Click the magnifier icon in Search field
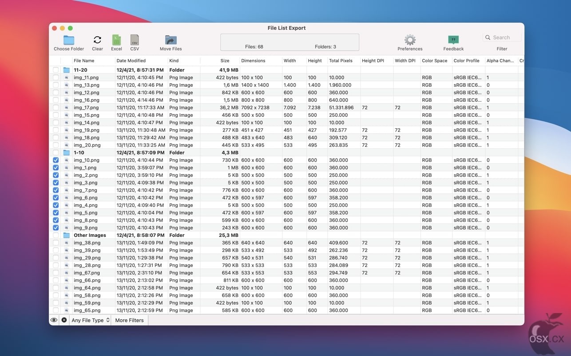 coord(488,38)
